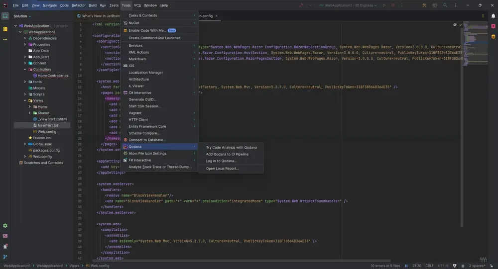Screen dimensions: 498x269
Task: Open the Solution view dropdown
Action: click(x=22, y=16)
